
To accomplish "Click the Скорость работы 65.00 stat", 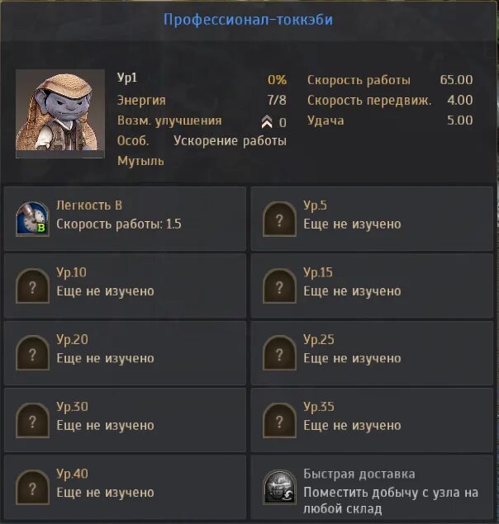I will point(390,80).
